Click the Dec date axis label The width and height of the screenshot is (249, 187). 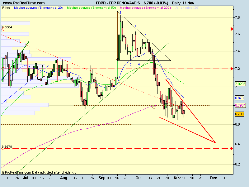tap(214, 178)
